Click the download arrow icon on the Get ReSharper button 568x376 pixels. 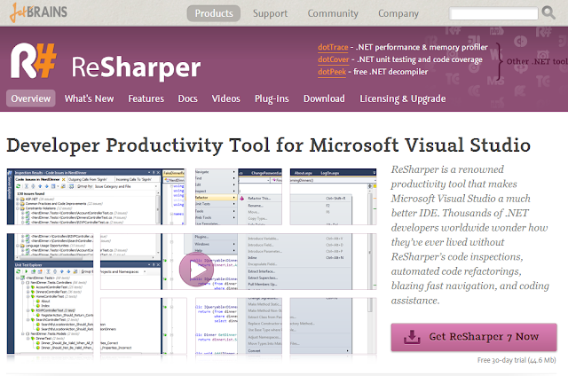(412, 337)
